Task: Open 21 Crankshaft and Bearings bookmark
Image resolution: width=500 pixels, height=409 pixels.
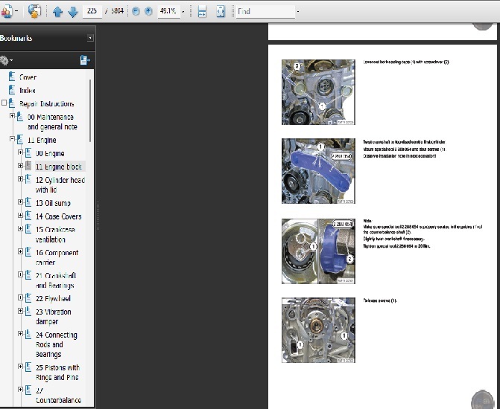Action: tap(56, 280)
